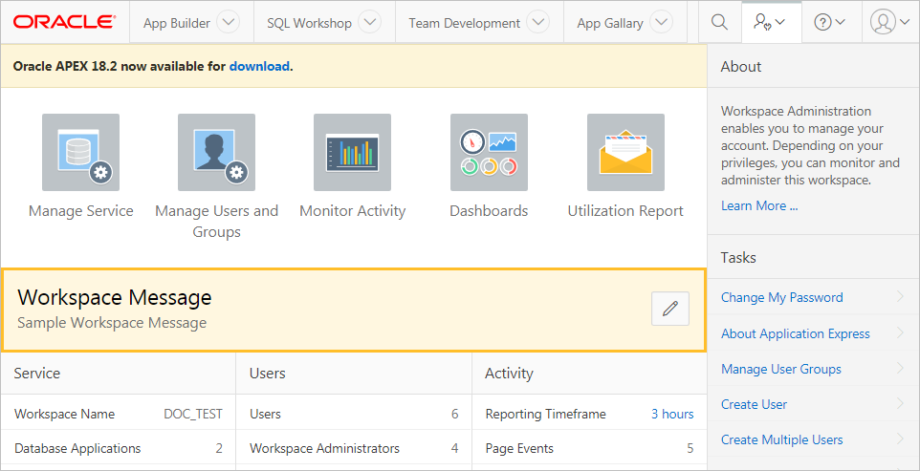Viewport: 920px width, 471px height.
Task: Edit the Workspace Message with pencil button
Action: (669, 309)
